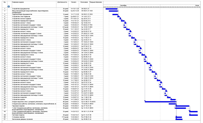203x123 pixels.
Task: Click the '90 дней' duration cell
Action: pos(65,101)
